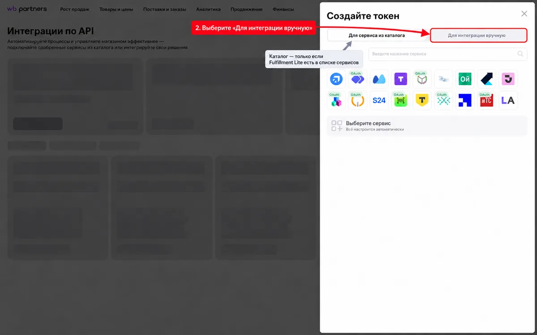This screenshot has width=537, height=335.
Task: Go to the wb partners logo home
Action: pos(27,9)
